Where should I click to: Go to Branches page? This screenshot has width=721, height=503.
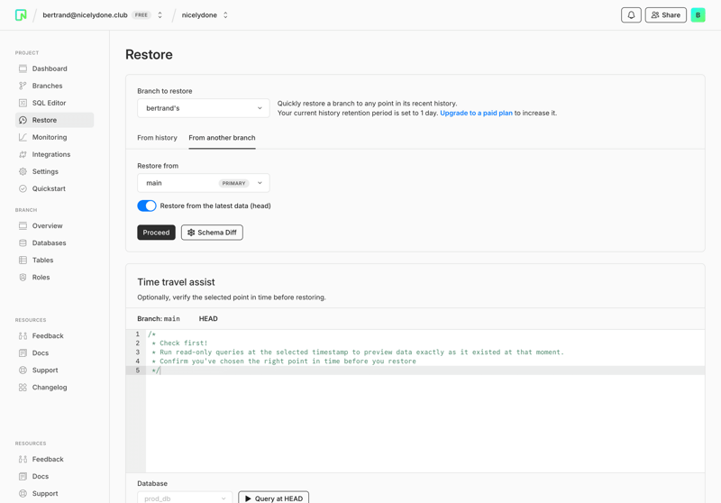54,86
